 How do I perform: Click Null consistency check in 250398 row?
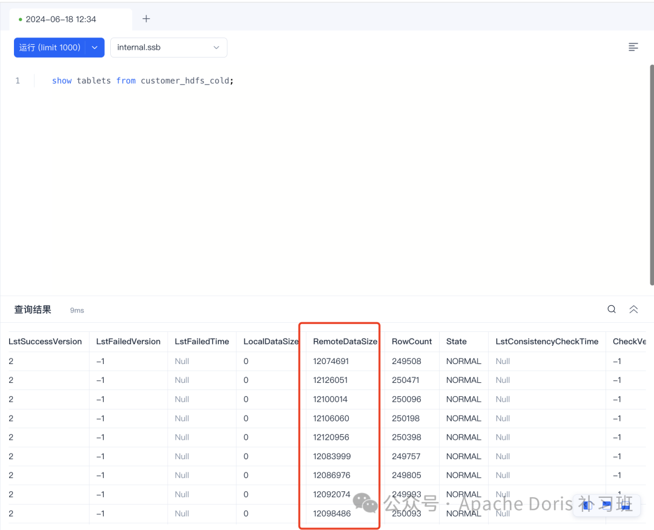click(503, 437)
